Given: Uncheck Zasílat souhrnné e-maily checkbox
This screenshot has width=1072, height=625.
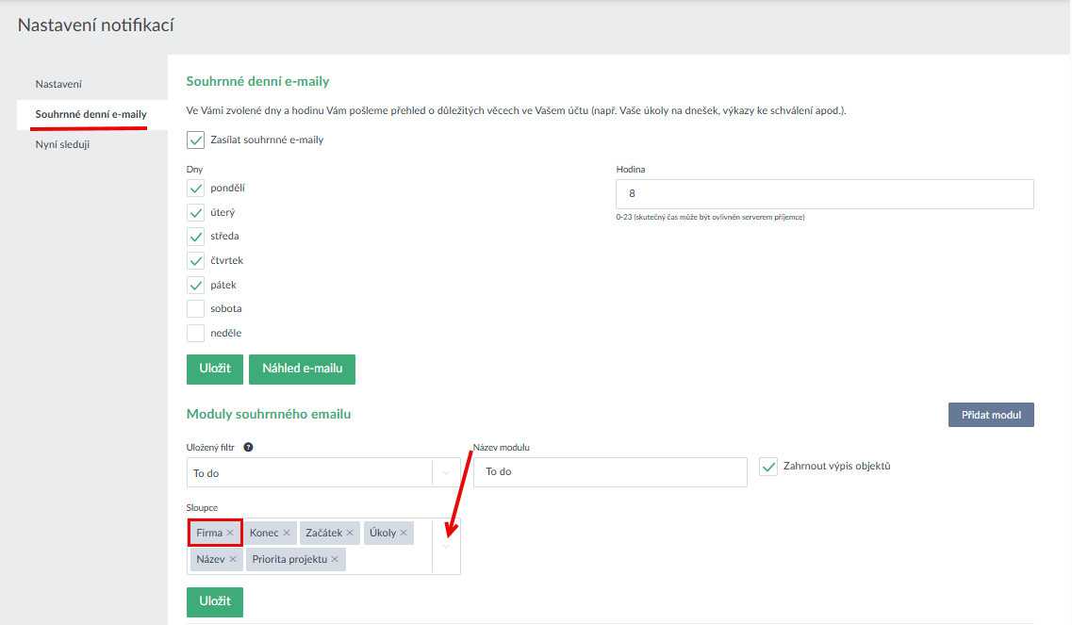Looking at the screenshot, I should 195,140.
